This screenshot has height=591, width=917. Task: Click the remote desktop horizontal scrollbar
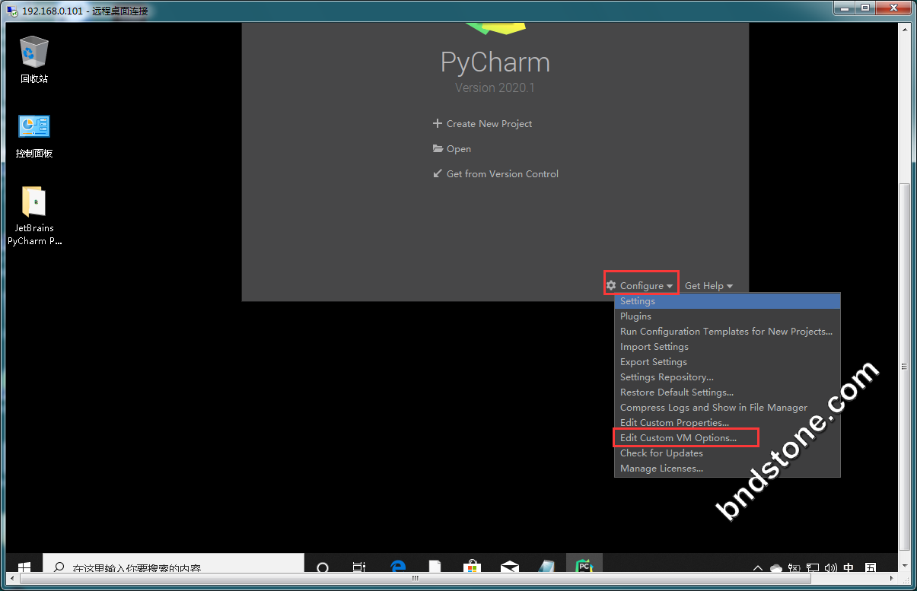(x=415, y=578)
